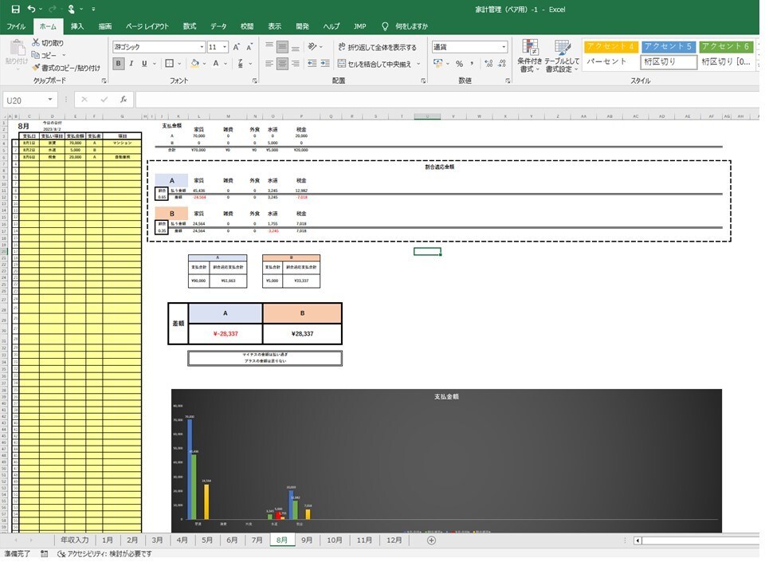Image resolution: width=765 pixels, height=574 pixels.
Task: Toggle Italic formatting button
Action: 131,64
